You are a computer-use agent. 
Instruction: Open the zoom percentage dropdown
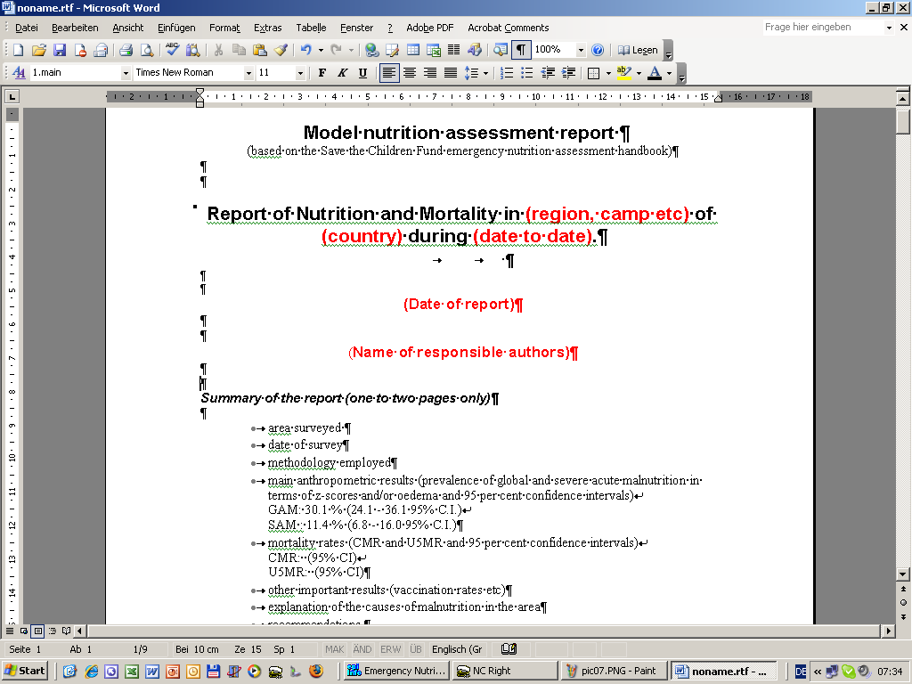click(581, 50)
